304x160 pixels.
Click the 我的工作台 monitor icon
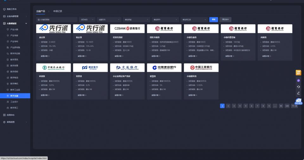(x=4, y=9)
